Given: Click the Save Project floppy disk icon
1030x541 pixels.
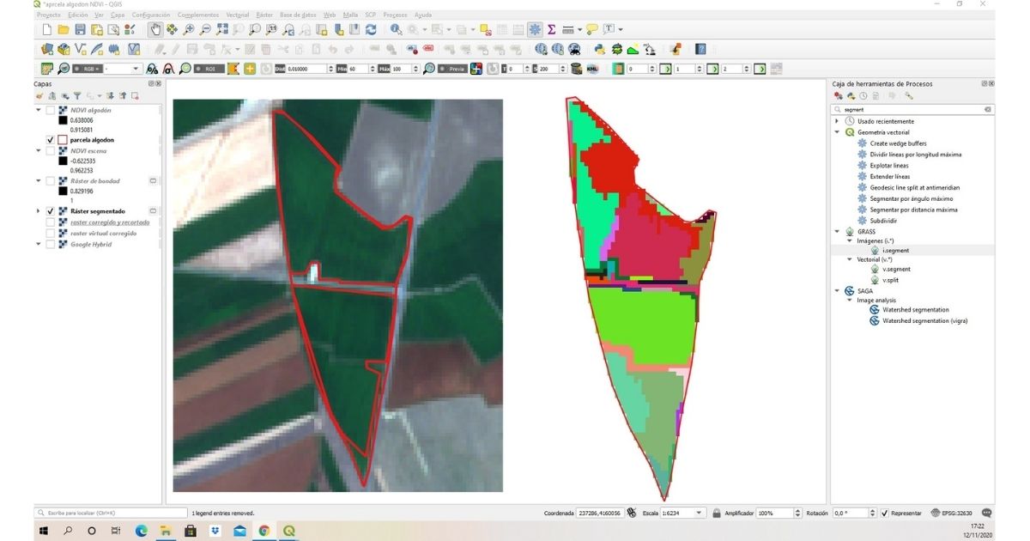Looking at the screenshot, I should click(80, 29).
